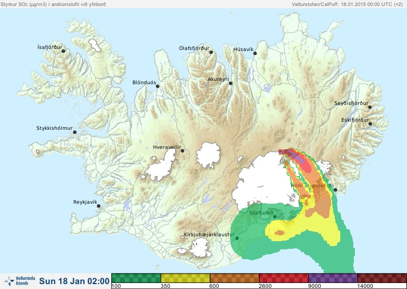This screenshot has width=407, height=289.
Task: Click the Höfn í Hornafirði marker dot
Action: pos(335,190)
